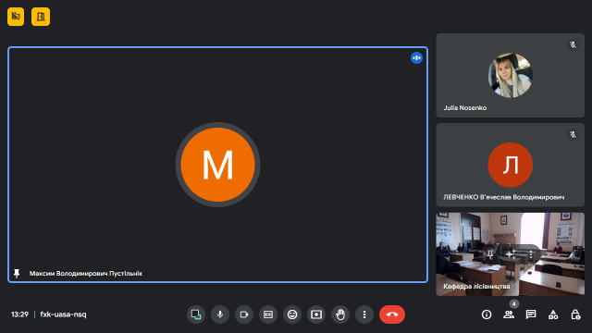592x333 pixels.
Task: Click the yellow door extension icon
Action: tap(41, 17)
